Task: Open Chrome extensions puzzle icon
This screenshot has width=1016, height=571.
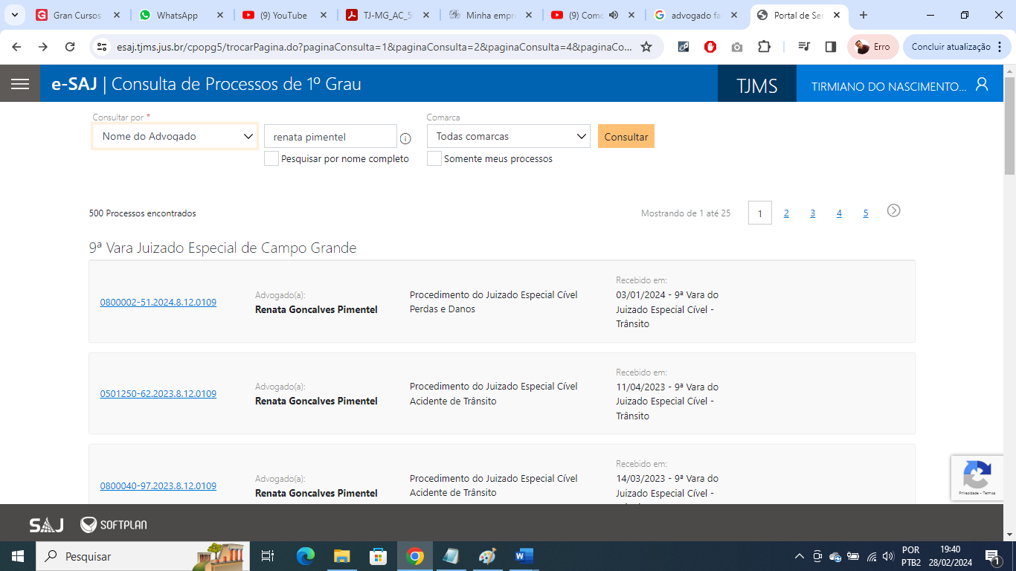Action: [x=764, y=47]
